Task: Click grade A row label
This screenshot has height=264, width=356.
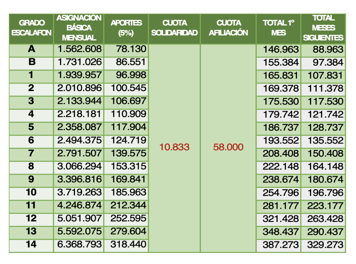Action: [x=31, y=49]
